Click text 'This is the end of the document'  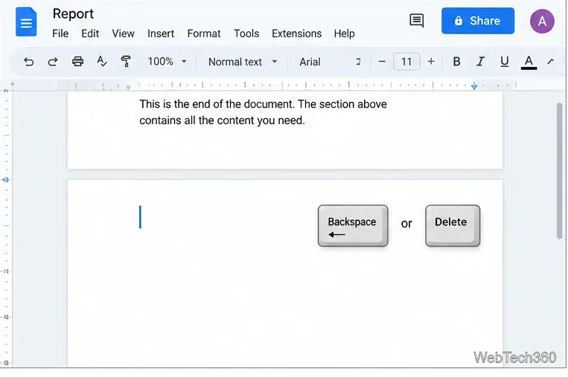tap(217, 104)
